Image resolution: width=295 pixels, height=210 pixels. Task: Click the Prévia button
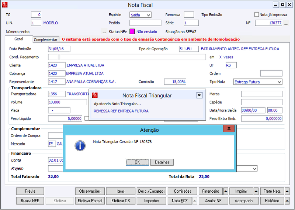(x=30, y=191)
